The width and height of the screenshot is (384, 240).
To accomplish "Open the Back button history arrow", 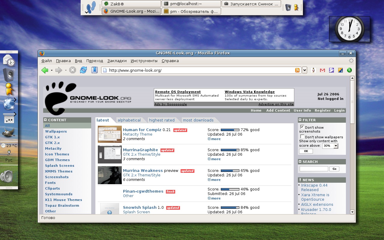I will coord(52,70).
